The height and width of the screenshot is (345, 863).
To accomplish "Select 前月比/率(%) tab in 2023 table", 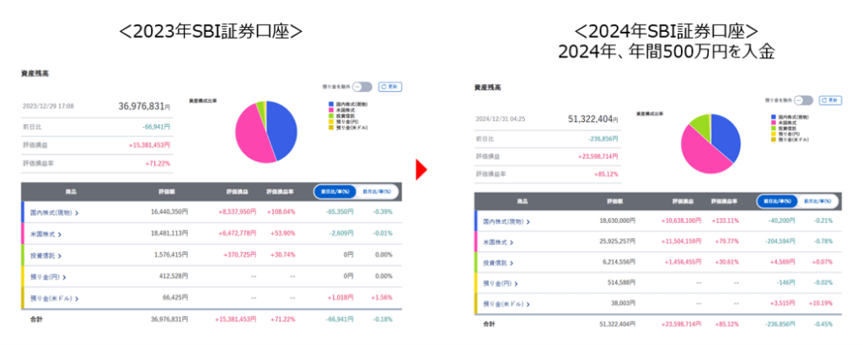I will coord(377,192).
